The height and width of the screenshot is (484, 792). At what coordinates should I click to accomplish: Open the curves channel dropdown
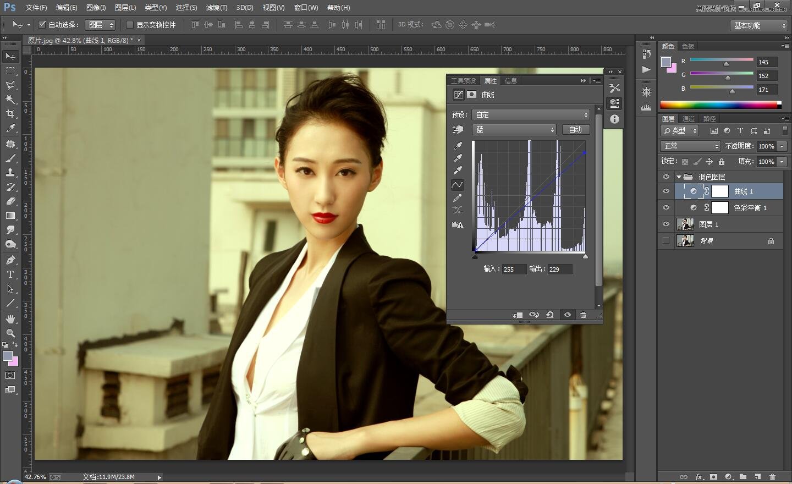[x=514, y=129]
